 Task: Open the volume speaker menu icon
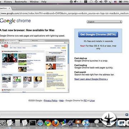(101, 2)
